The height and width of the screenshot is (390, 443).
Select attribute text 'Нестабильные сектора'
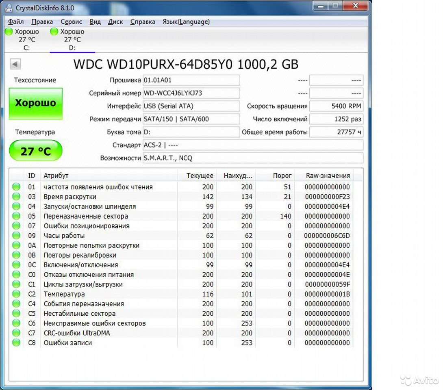click(79, 314)
